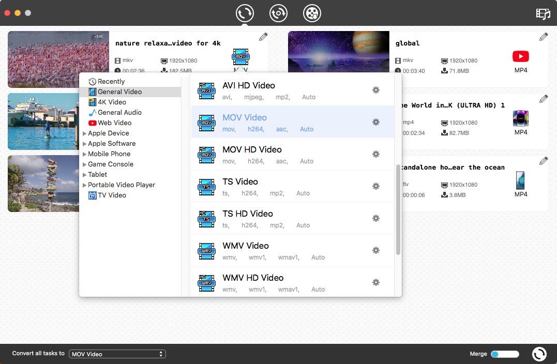Open the Converter tab icon in the top toolbar

245,13
